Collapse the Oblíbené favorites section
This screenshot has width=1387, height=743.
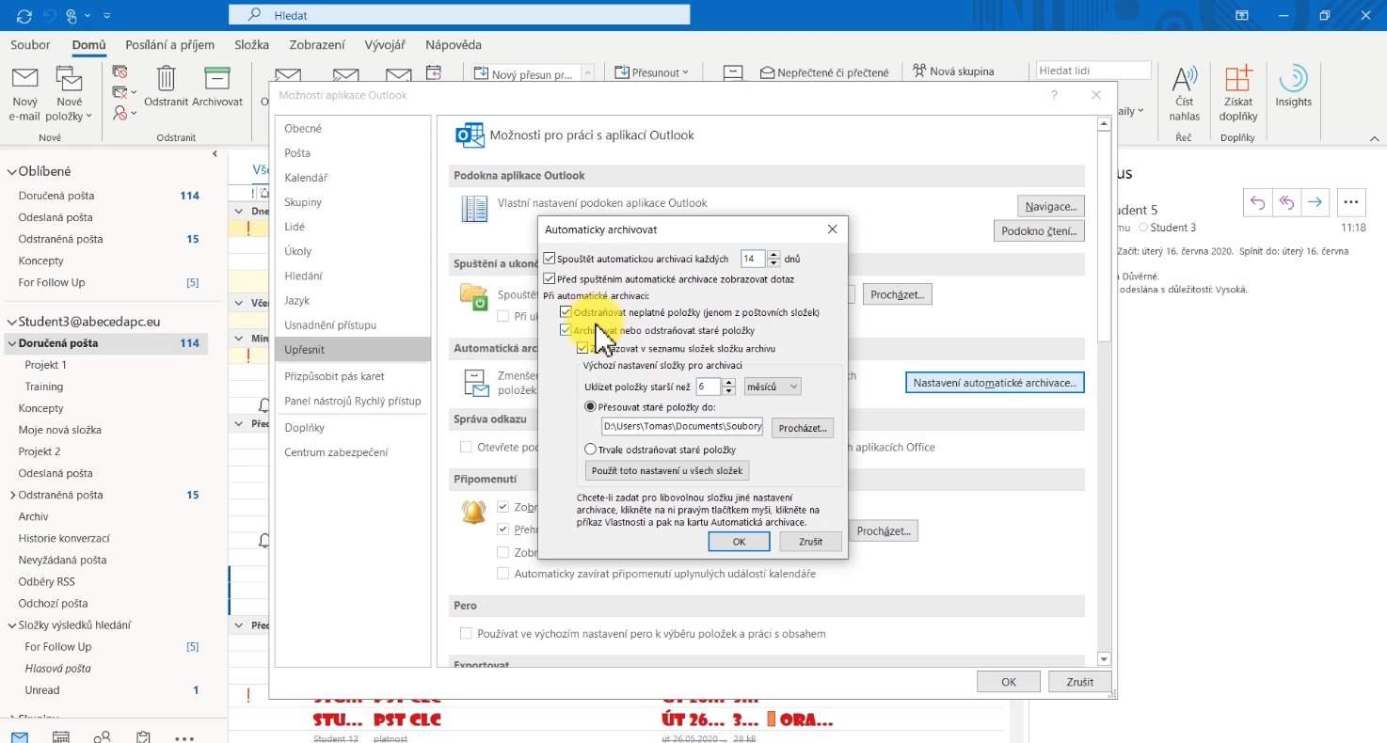[x=12, y=171]
